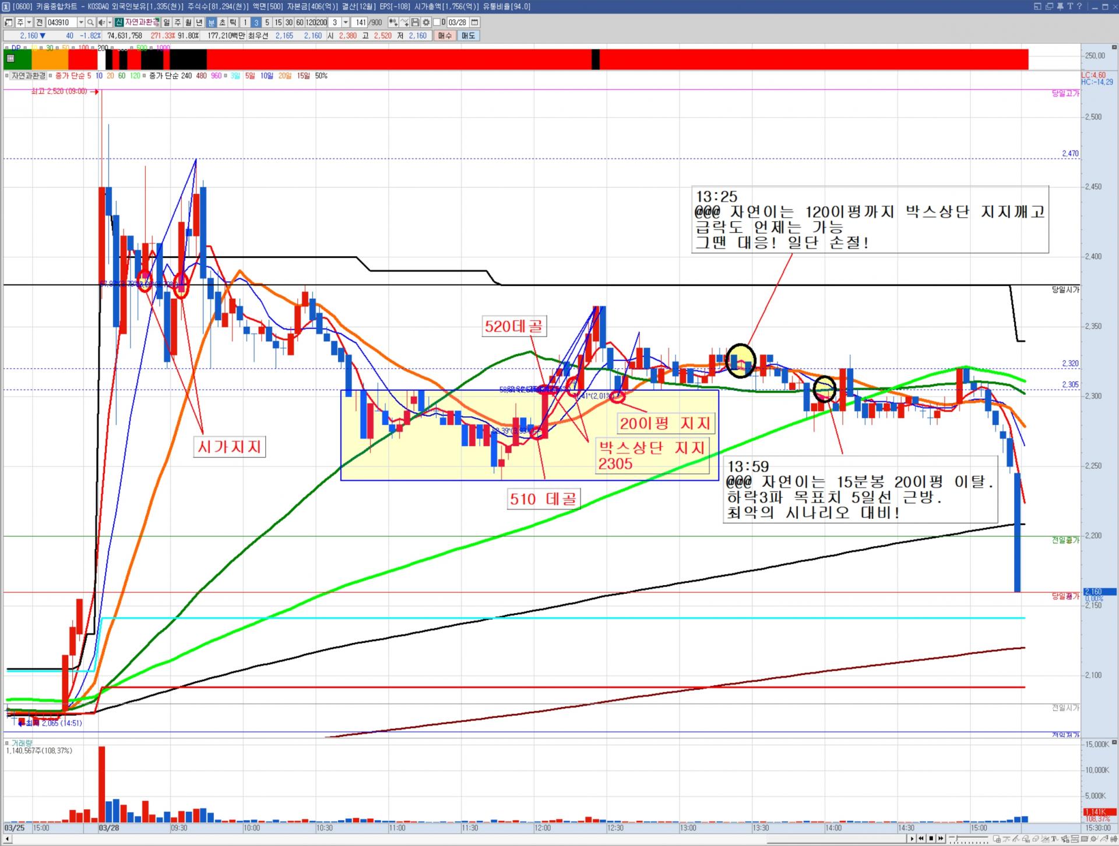
Task: Expand the stock code dropdown arrow
Action: tap(81, 23)
